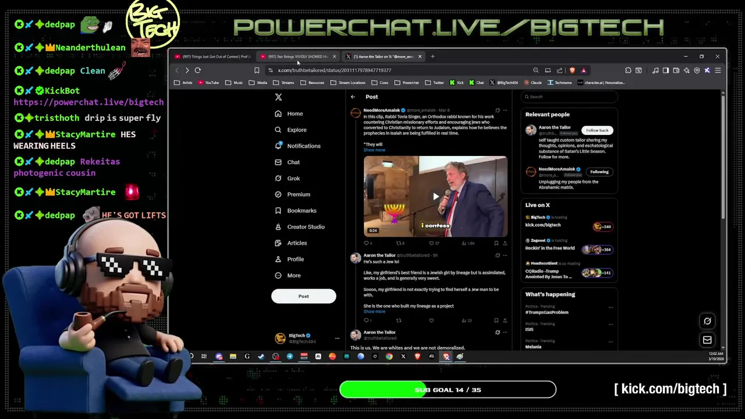Viewport: 745px width, 419px height.
Task: Open Chat in the X sidebar
Action: (287, 162)
